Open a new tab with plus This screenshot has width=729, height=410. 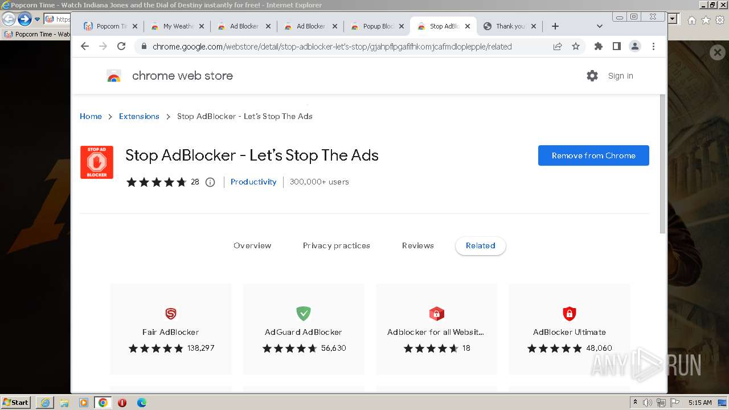point(555,26)
